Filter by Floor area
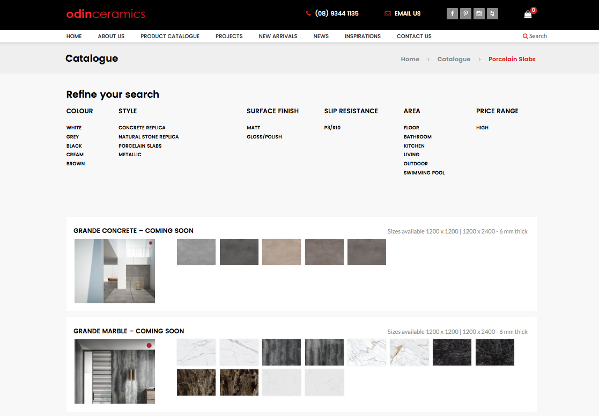Viewport: 599px width, 416px height. 411,128
